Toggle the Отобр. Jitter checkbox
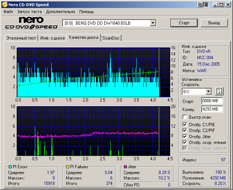 pos(185,137)
